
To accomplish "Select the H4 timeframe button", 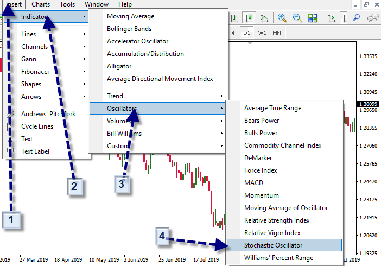I will pyautogui.click(x=232, y=33).
